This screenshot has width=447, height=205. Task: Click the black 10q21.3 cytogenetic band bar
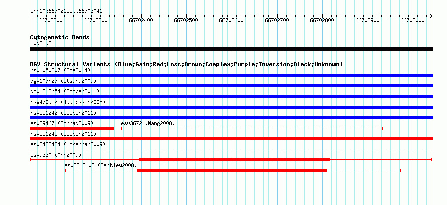(231, 49)
